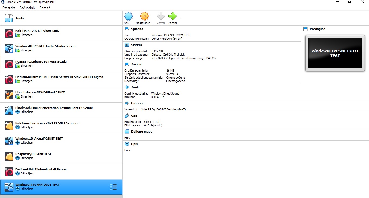Click the VBoxVGA graphics controller value
The width and height of the screenshot is (369, 198).
point(172,74)
